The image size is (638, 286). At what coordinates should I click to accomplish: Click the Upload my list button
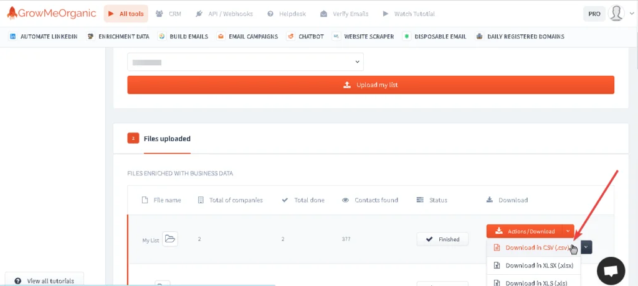click(371, 85)
